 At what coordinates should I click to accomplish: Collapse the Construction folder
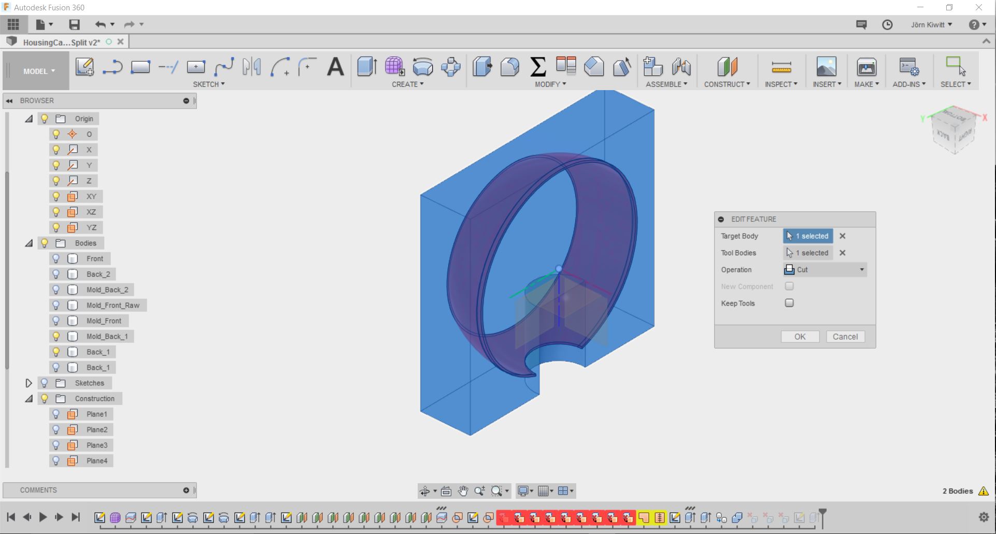click(x=29, y=398)
